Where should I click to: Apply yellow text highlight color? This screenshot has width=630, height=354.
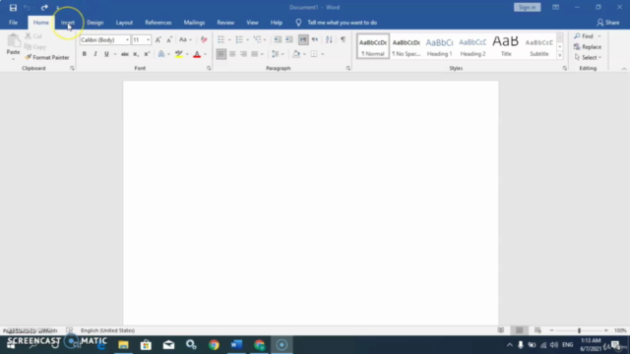coord(179,54)
